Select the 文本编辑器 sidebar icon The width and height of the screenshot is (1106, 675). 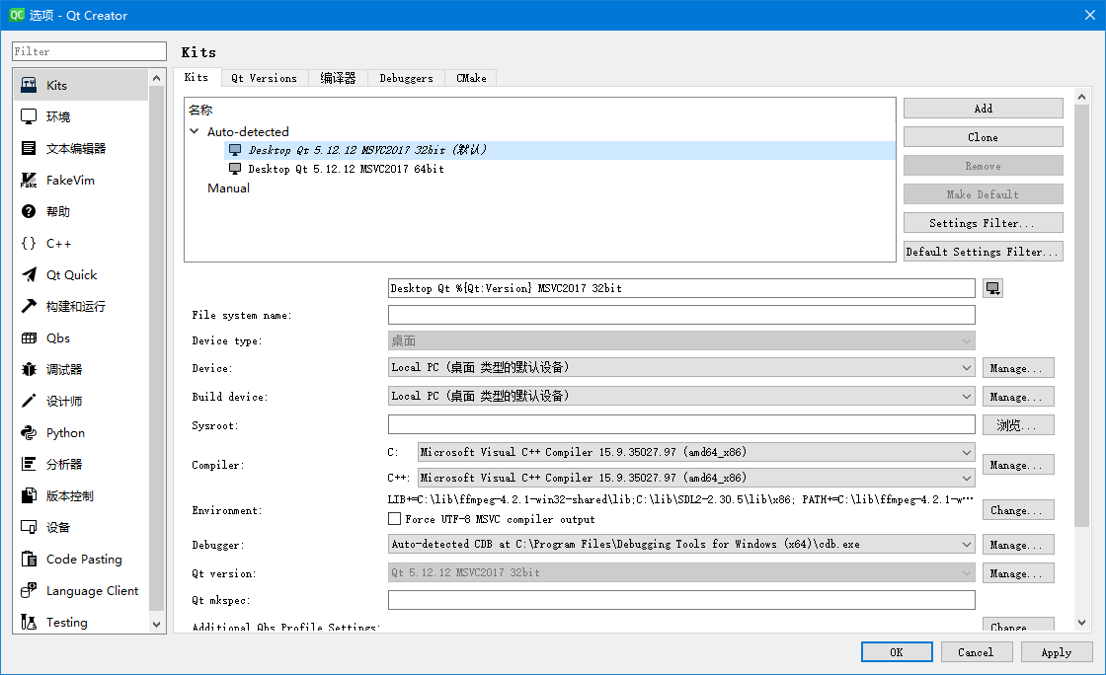[x=29, y=149]
